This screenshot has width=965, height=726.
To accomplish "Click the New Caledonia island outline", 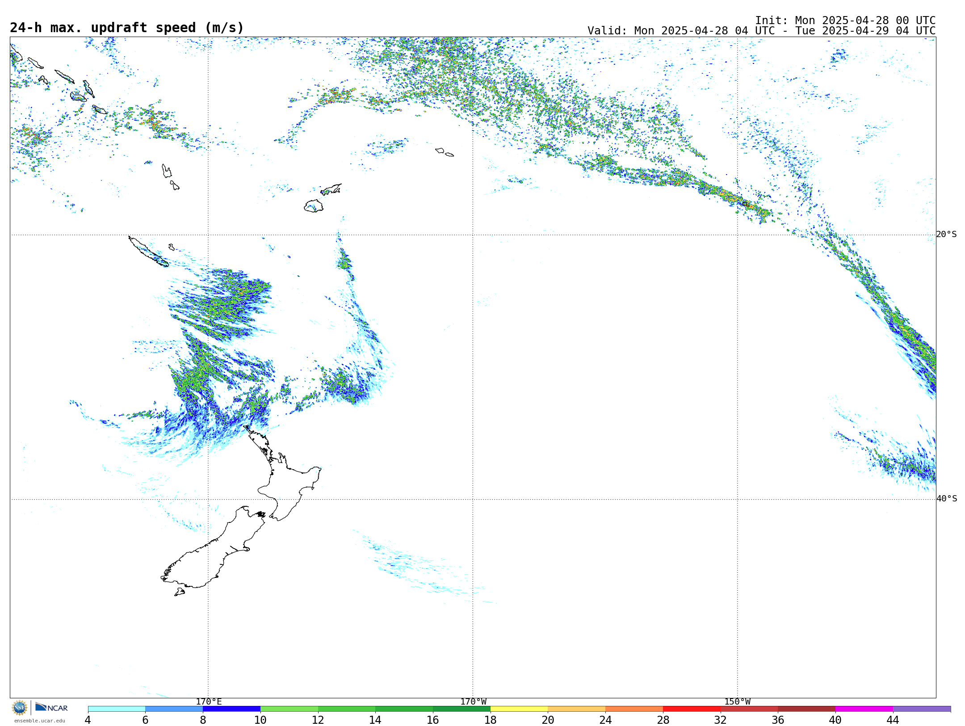I will [148, 251].
